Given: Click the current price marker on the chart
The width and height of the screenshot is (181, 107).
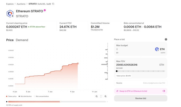Looking at the screenshot, I should [78, 64].
